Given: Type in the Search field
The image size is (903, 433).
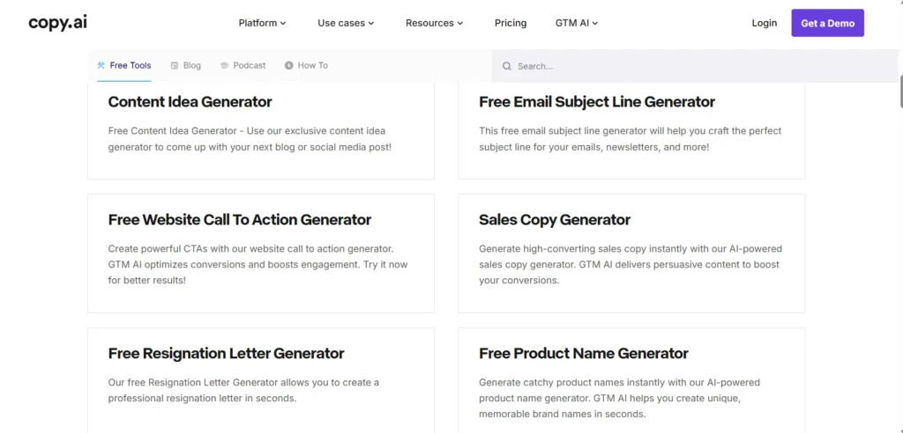Looking at the screenshot, I should coord(688,66).
